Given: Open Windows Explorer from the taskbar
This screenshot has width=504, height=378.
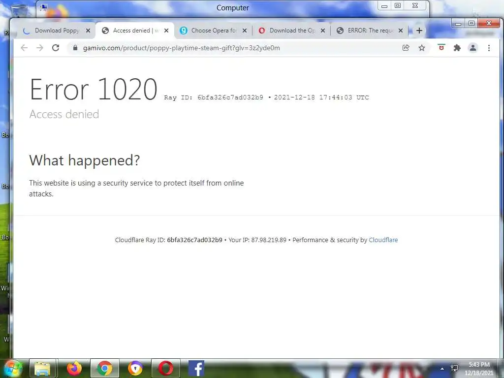Looking at the screenshot, I should (x=42, y=368).
